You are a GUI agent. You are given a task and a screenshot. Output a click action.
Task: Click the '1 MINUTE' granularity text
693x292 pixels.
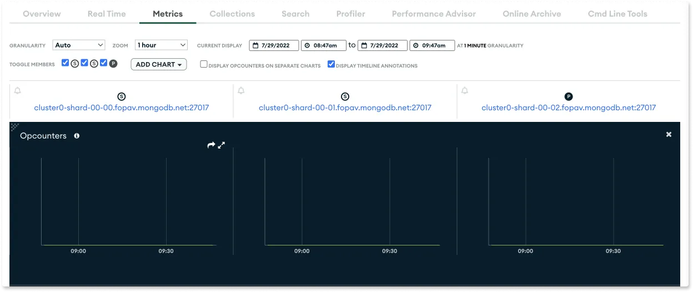click(x=475, y=45)
